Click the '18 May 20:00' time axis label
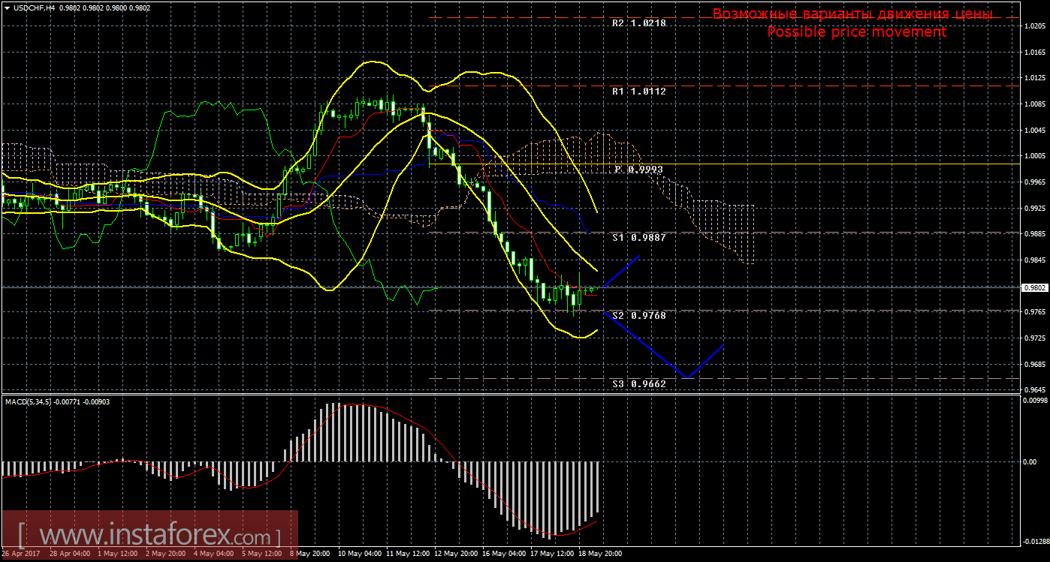This screenshot has height=562, width=1050. [599, 554]
